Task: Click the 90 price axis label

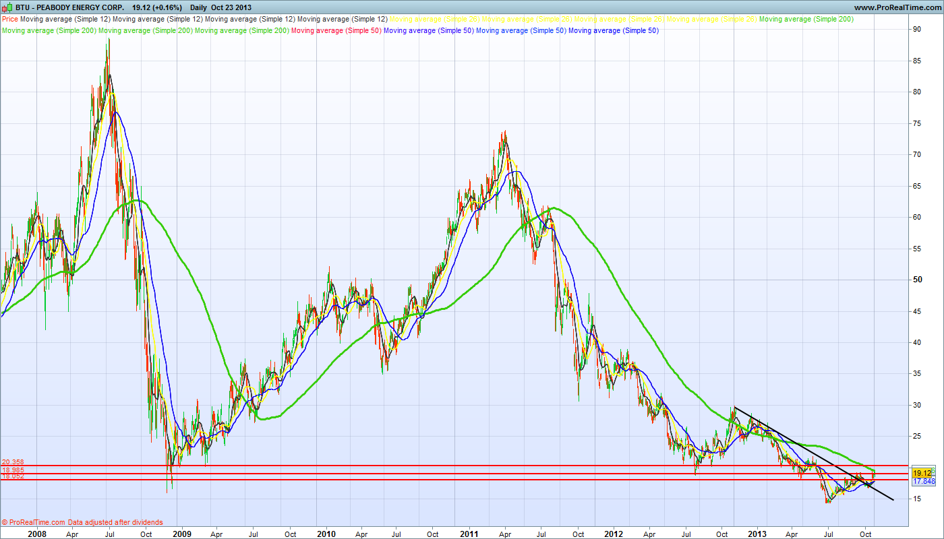Action: 917,29
